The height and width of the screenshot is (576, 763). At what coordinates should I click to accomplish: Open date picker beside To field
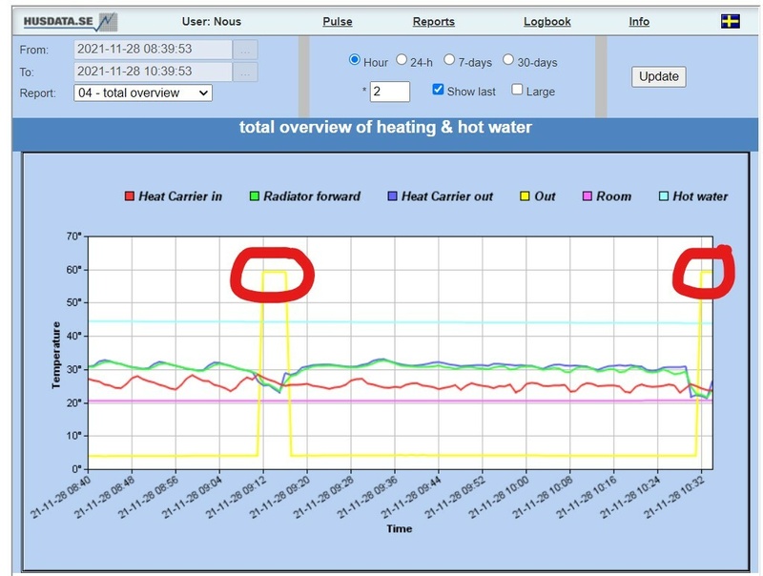click(245, 72)
